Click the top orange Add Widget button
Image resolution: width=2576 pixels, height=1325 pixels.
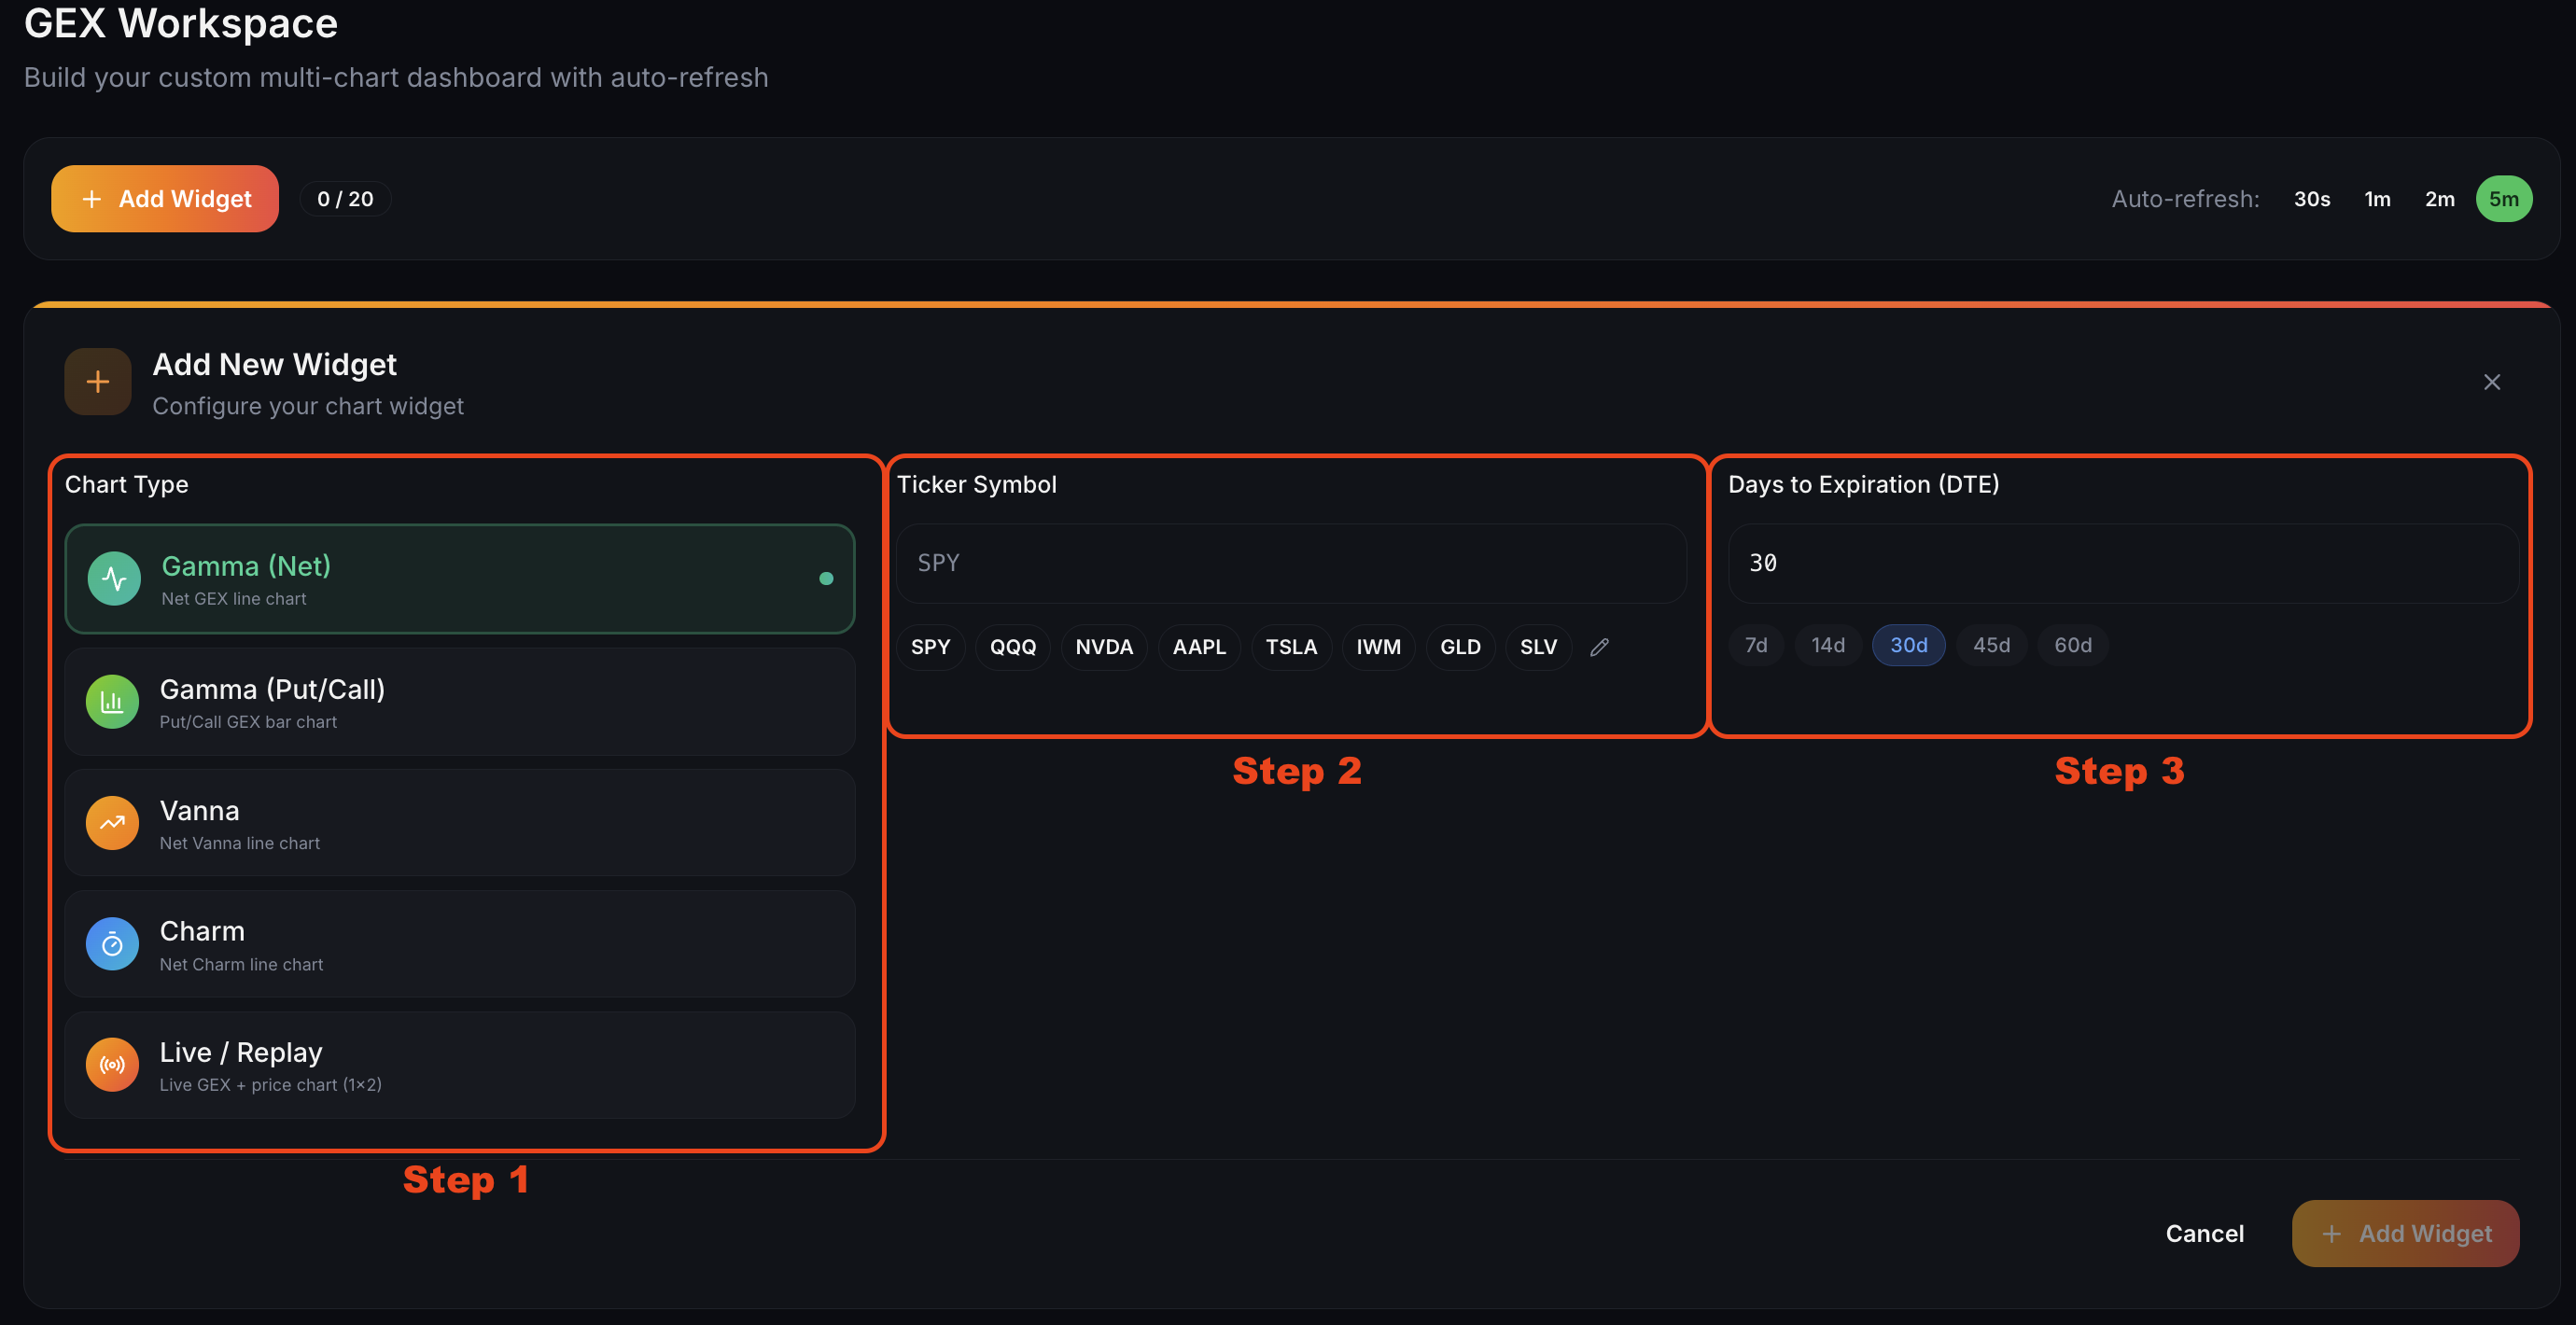coord(165,199)
